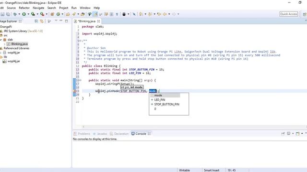
Task: Click the Coverage launch icon
Action: click(33, 14)
